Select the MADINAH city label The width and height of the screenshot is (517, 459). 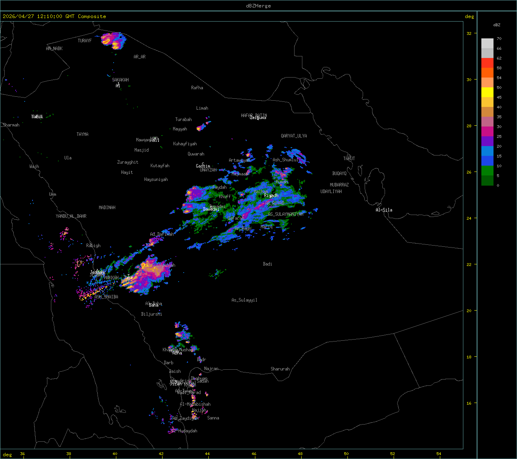click(107, 208)
